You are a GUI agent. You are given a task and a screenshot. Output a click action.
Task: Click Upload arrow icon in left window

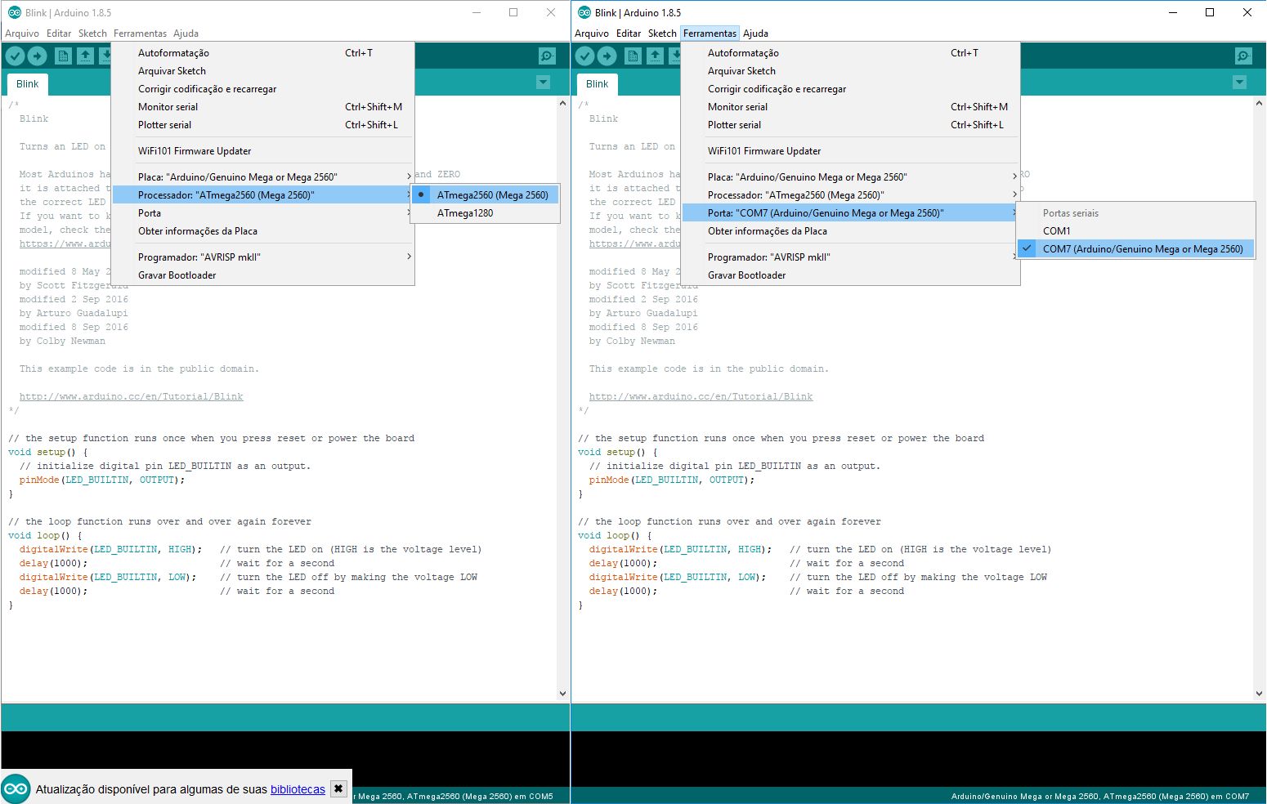pyautogui.click(x=38, y=56)
